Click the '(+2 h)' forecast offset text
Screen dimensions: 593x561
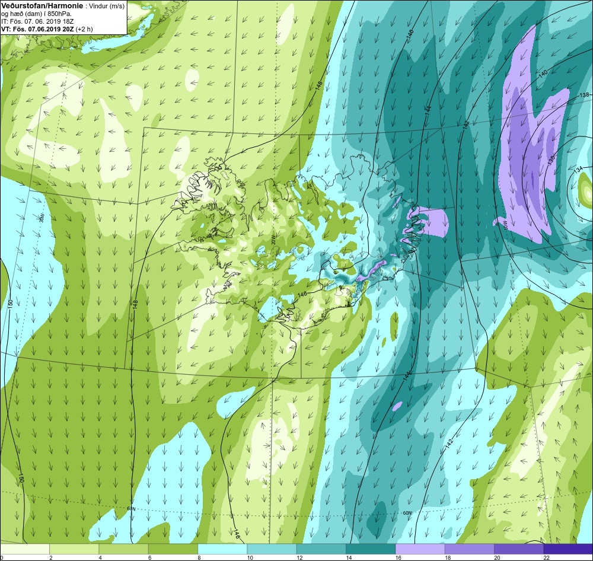(x=84, y=29)
